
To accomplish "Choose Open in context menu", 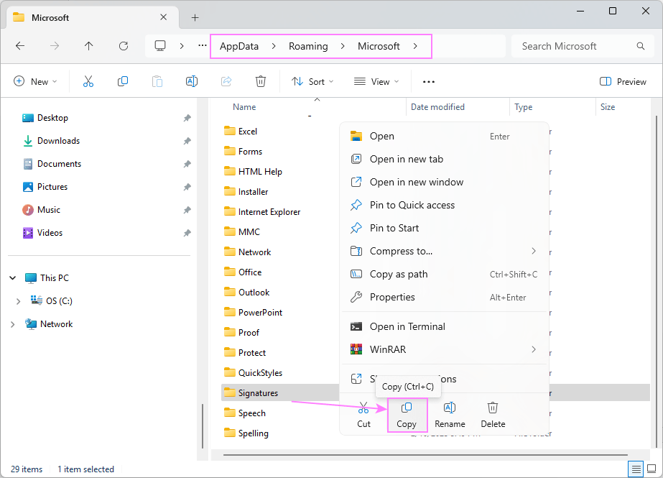I will coord(444,136).
